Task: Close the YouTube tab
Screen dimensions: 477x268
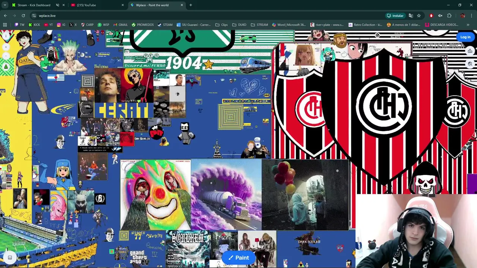Action: [123, 5]
